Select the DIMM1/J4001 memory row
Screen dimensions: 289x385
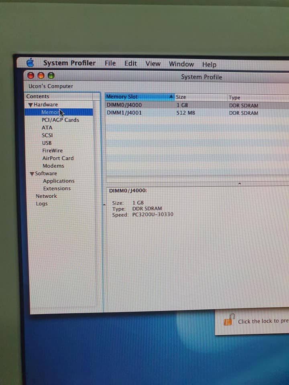(124, 113)
